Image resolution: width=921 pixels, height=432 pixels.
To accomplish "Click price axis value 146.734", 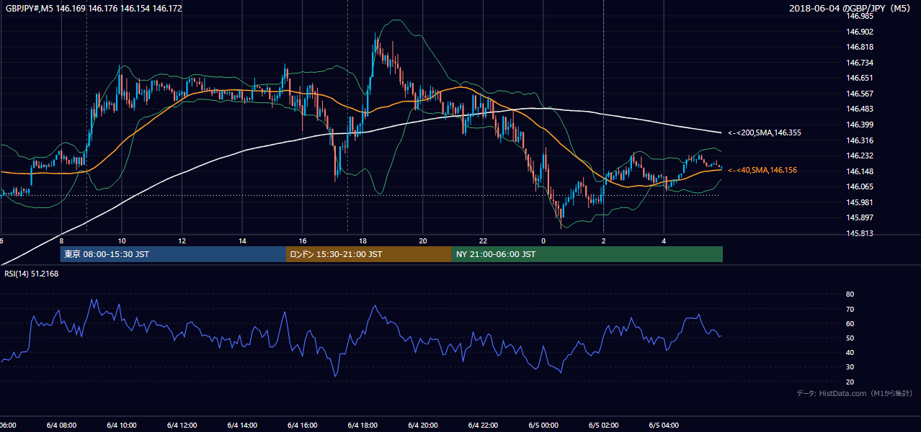I will 860,63.
